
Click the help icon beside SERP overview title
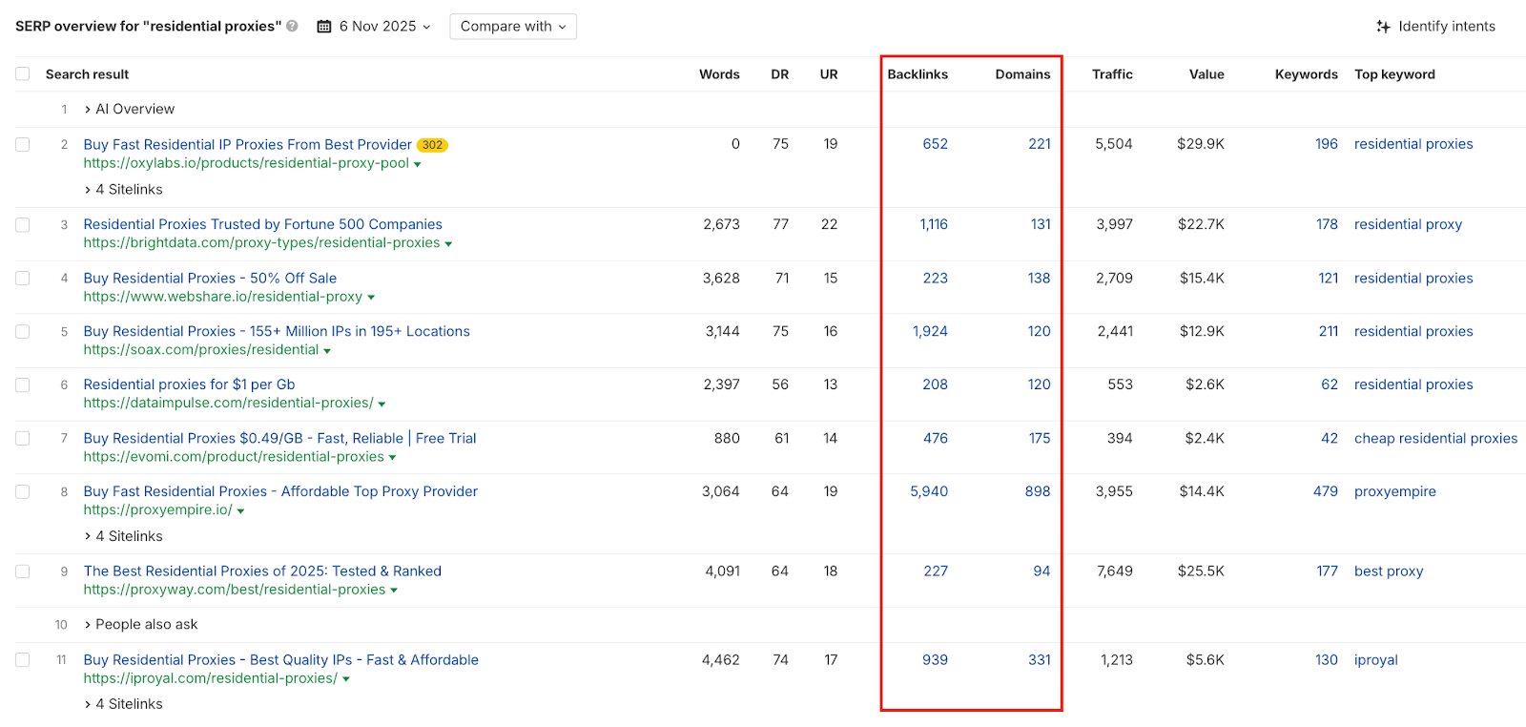point(293,27)
